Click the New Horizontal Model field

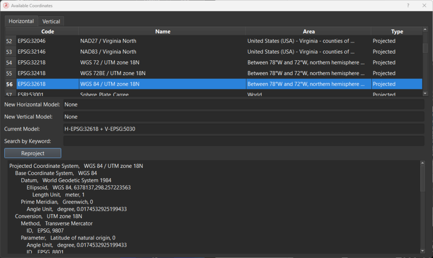(x=243, y=104)
